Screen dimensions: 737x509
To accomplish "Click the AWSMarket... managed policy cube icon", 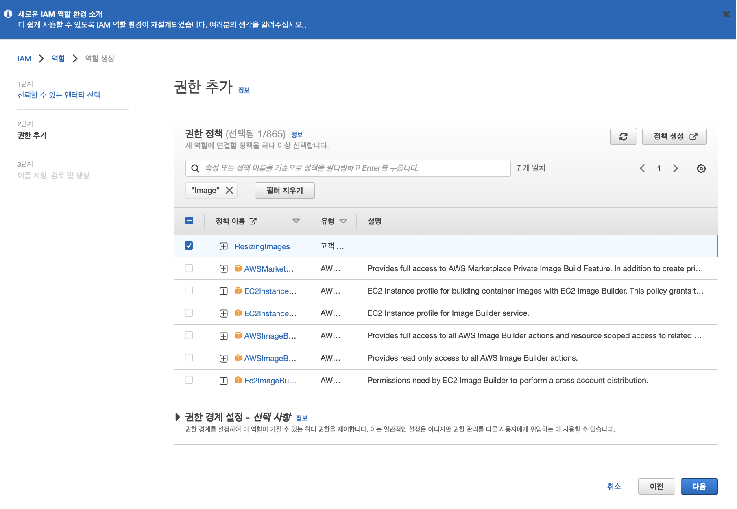I will coord(238,268).
